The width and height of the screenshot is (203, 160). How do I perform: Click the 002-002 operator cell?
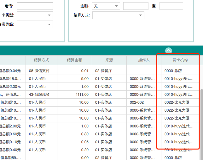click(144, 102)
